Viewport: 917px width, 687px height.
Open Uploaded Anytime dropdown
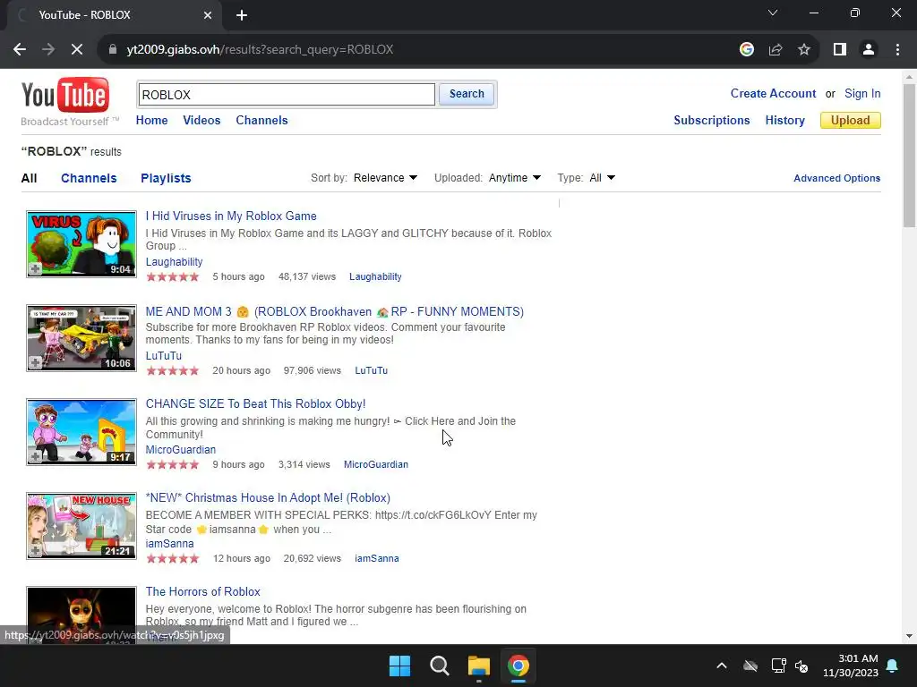point(515,178)
